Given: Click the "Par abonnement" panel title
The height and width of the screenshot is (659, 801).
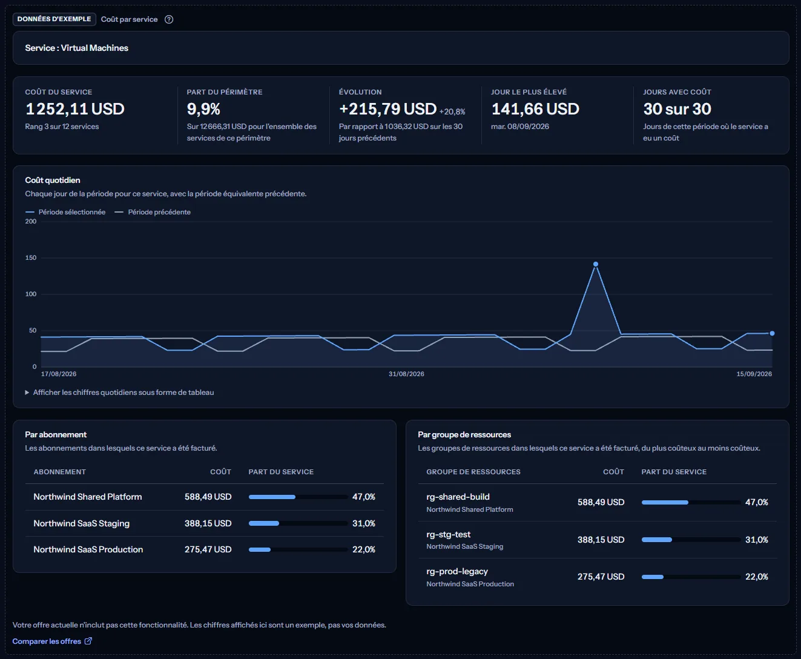Looking at the screenshot, I should pyautogui.click(x=56, y=434).
